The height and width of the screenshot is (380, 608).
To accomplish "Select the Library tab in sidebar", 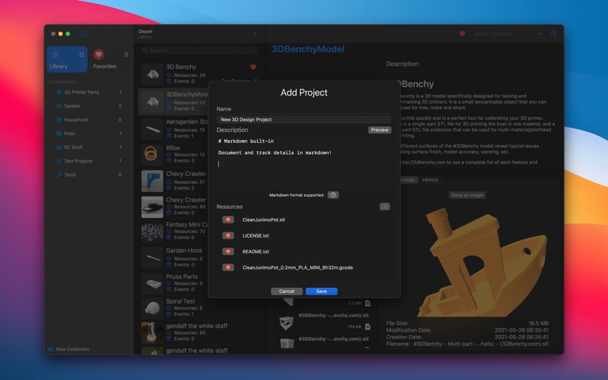I will 67,59.
